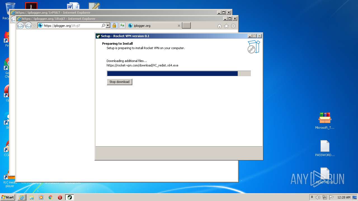Select the Microsoft_T... archive desktop icon
The image size is (358, 201).
click(325, 121)
